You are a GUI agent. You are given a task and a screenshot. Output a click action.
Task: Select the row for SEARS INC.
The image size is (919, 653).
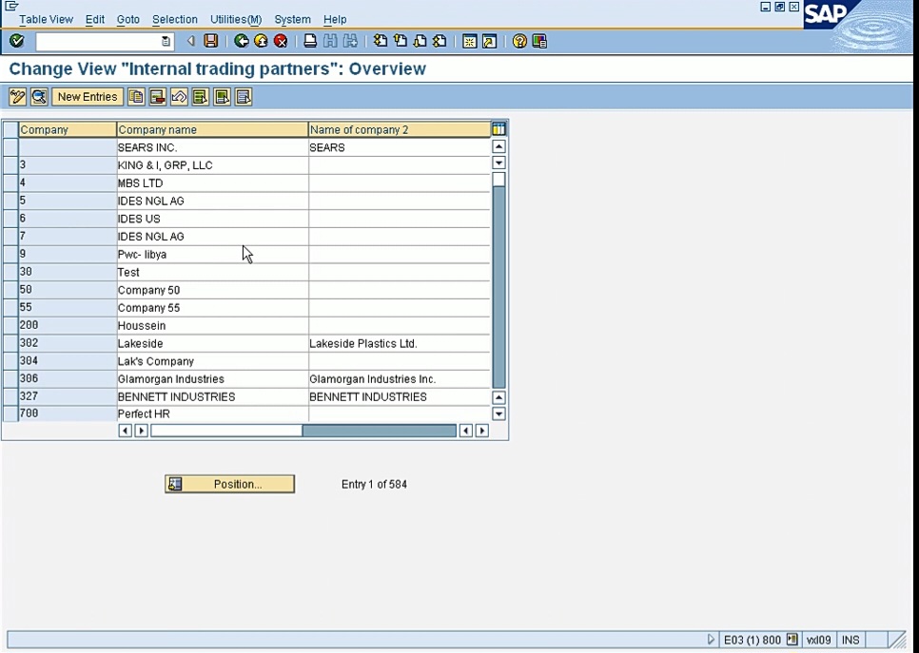click(x=10, y=147)
